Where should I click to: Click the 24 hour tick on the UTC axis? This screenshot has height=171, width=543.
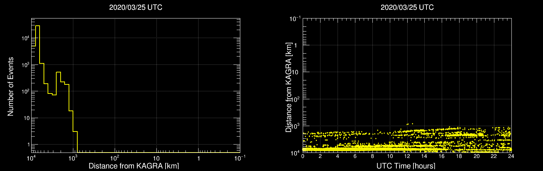[x=511, y=157]
